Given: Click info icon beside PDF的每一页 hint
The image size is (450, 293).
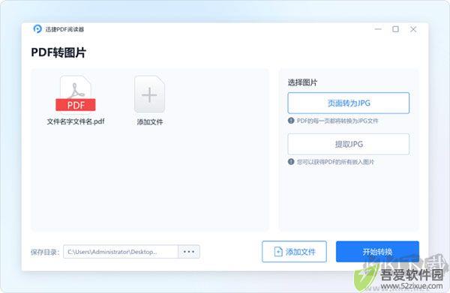Looking at the screenshot, I should click(291, 121).
